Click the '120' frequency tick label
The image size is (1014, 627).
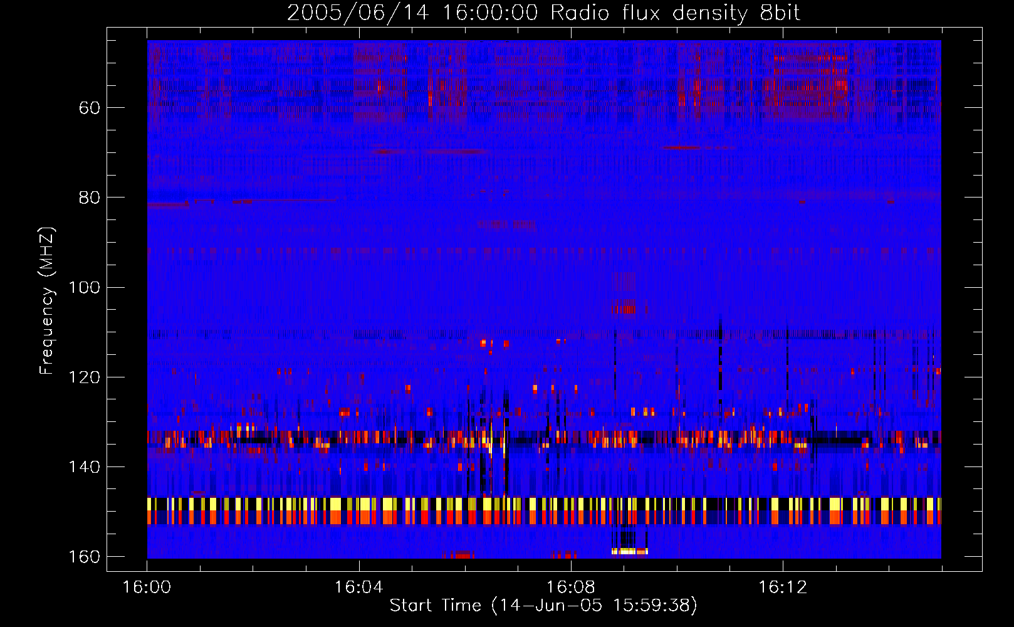[84, 377]
